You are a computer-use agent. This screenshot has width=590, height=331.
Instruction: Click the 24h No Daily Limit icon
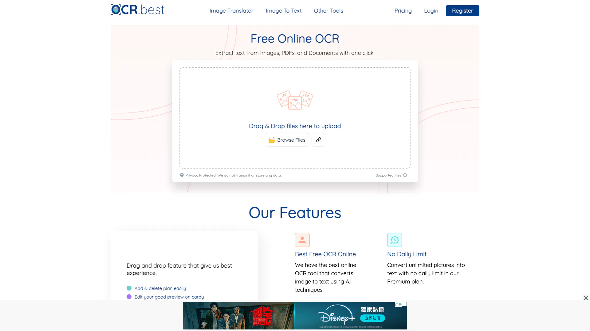point(394,240)
